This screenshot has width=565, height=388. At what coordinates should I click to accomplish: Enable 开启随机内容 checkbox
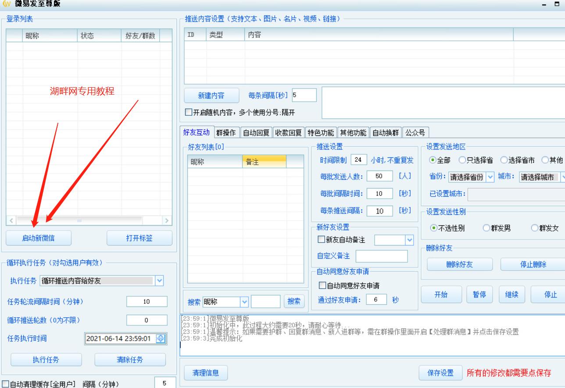pos(189,113)
